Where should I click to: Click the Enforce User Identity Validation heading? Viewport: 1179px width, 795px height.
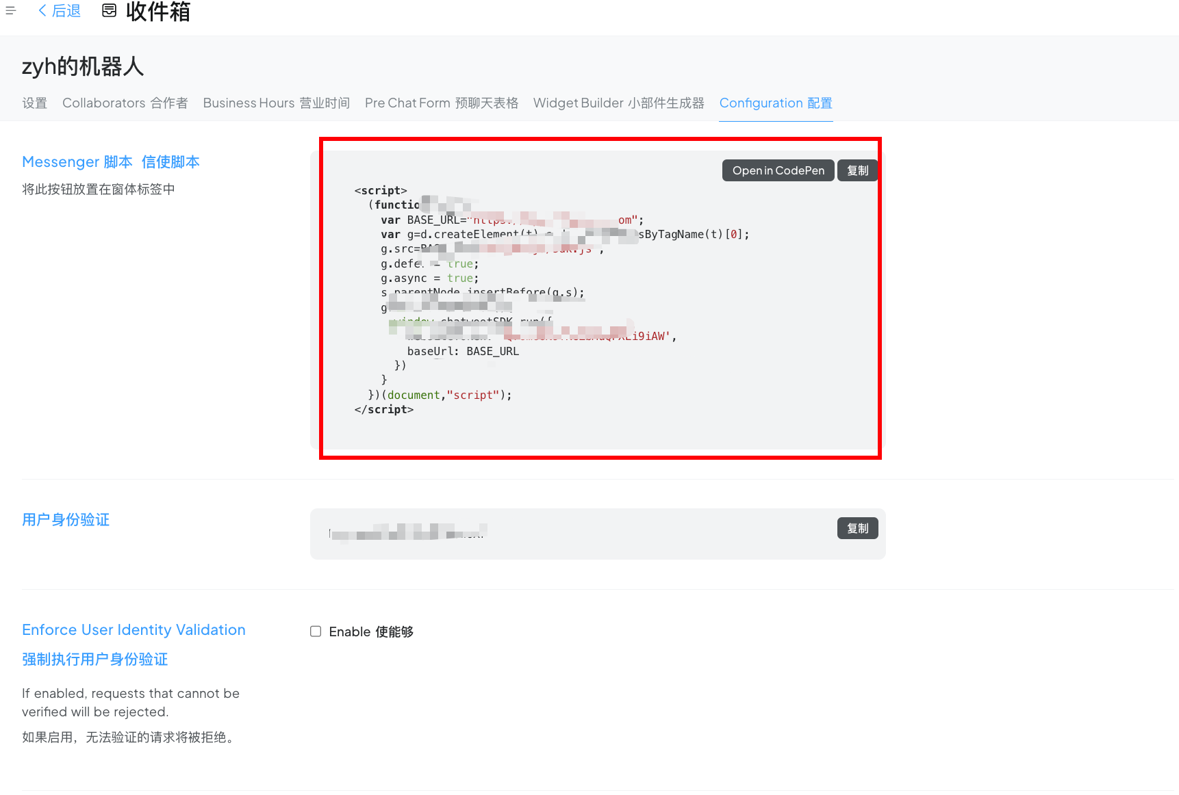click(134, 630)
